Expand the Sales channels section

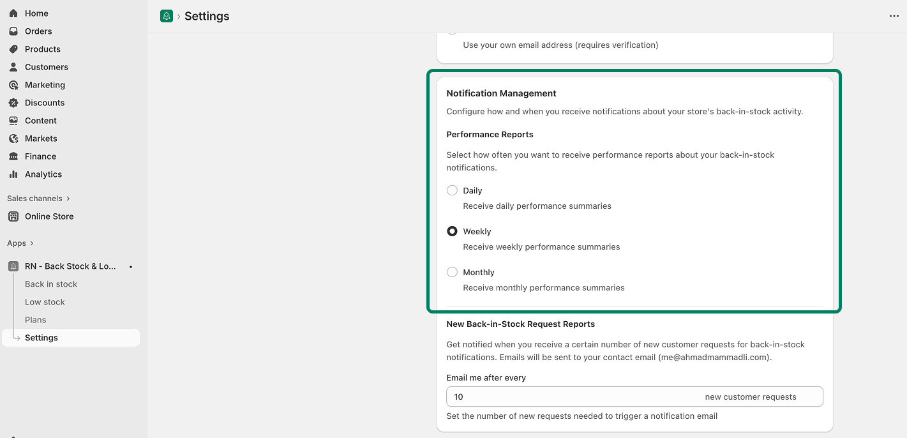[x=68, y=199]
